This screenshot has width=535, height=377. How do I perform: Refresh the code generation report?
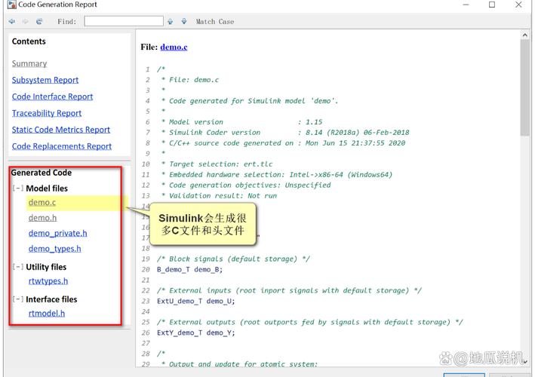point(39,22)
